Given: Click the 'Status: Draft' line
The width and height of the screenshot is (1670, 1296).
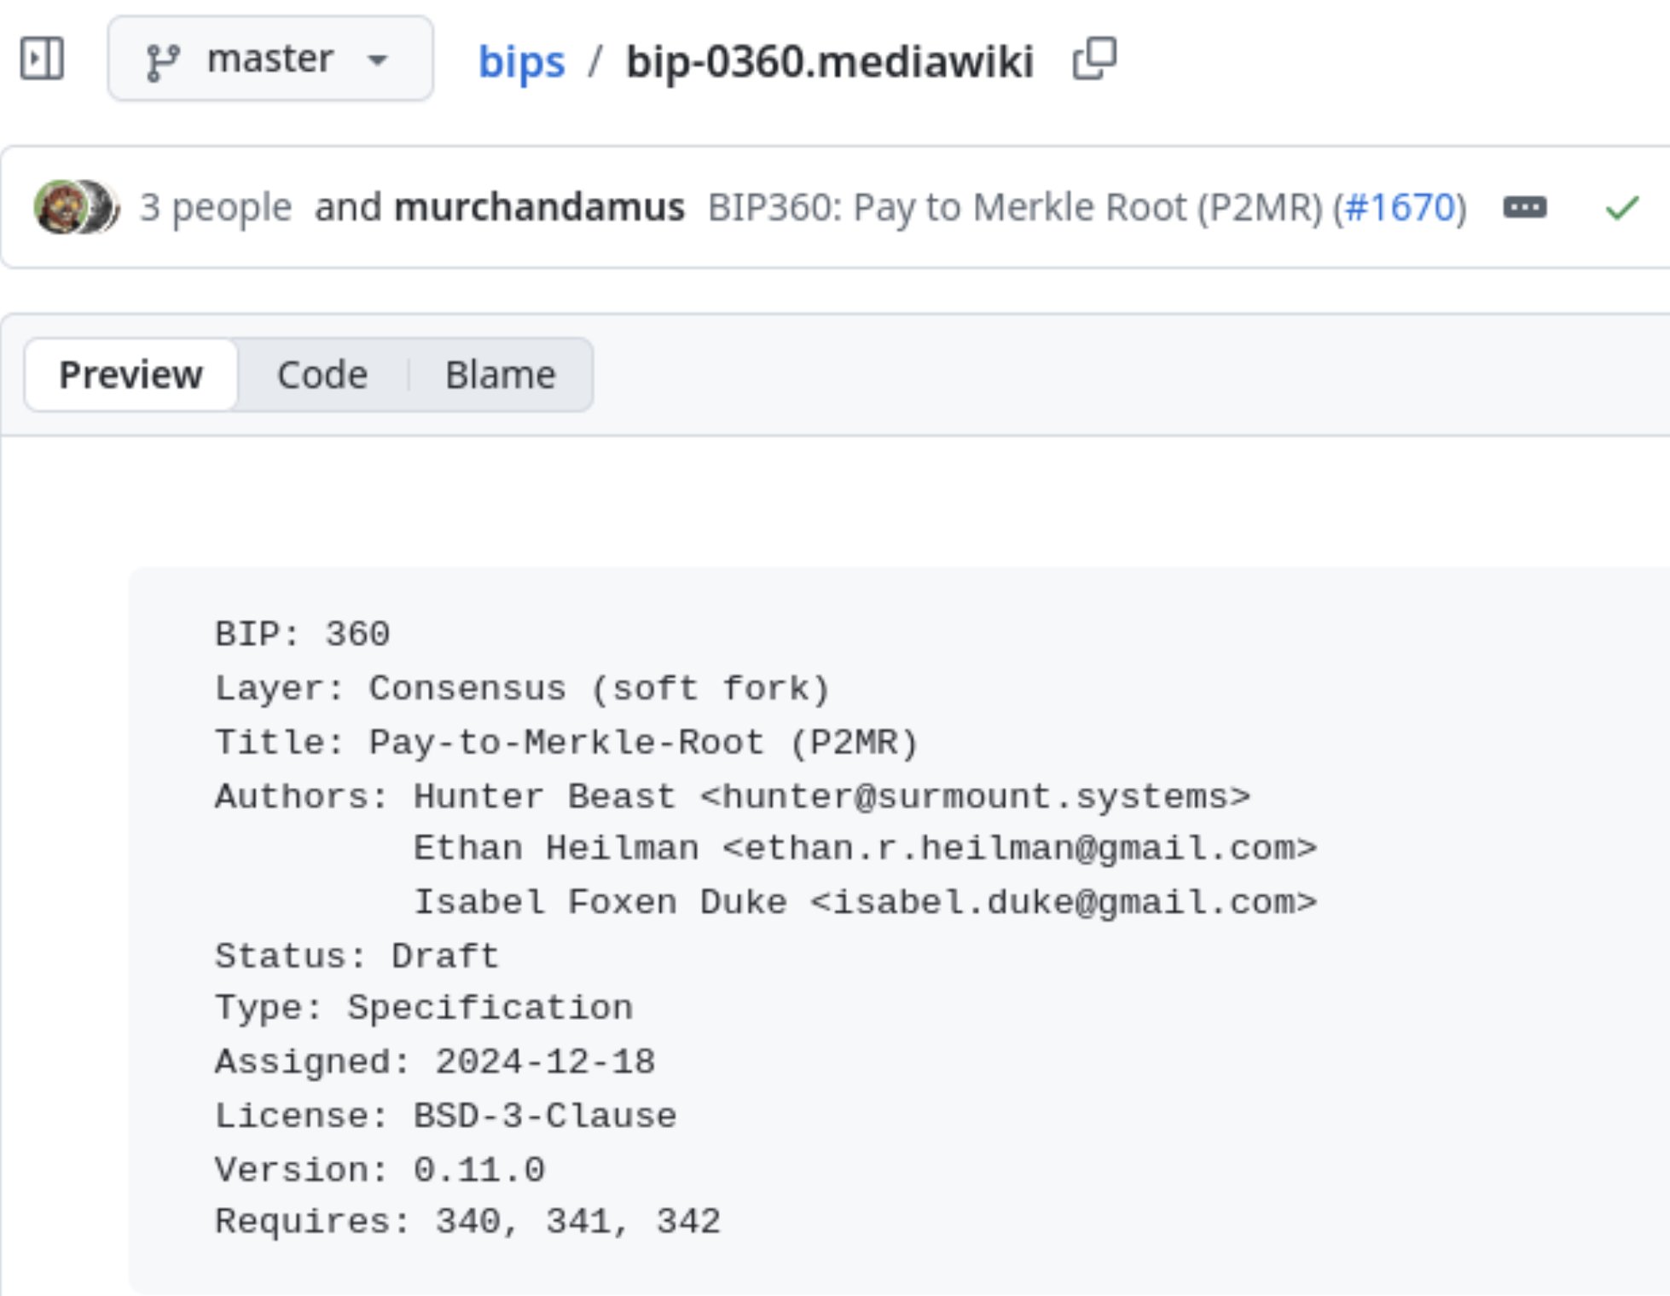Looking at the screenshot, I should 357,955.
